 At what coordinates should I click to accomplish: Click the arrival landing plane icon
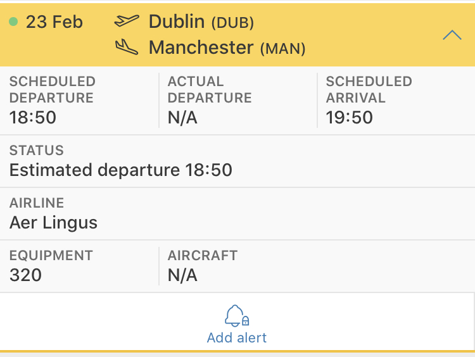pos(127,47)
